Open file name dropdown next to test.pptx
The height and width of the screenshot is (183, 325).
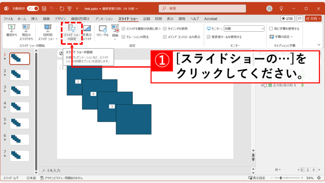tap(136, 9)
